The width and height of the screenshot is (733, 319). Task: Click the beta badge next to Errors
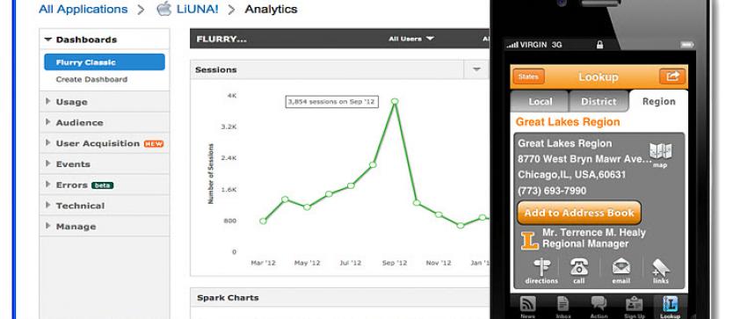102,185
